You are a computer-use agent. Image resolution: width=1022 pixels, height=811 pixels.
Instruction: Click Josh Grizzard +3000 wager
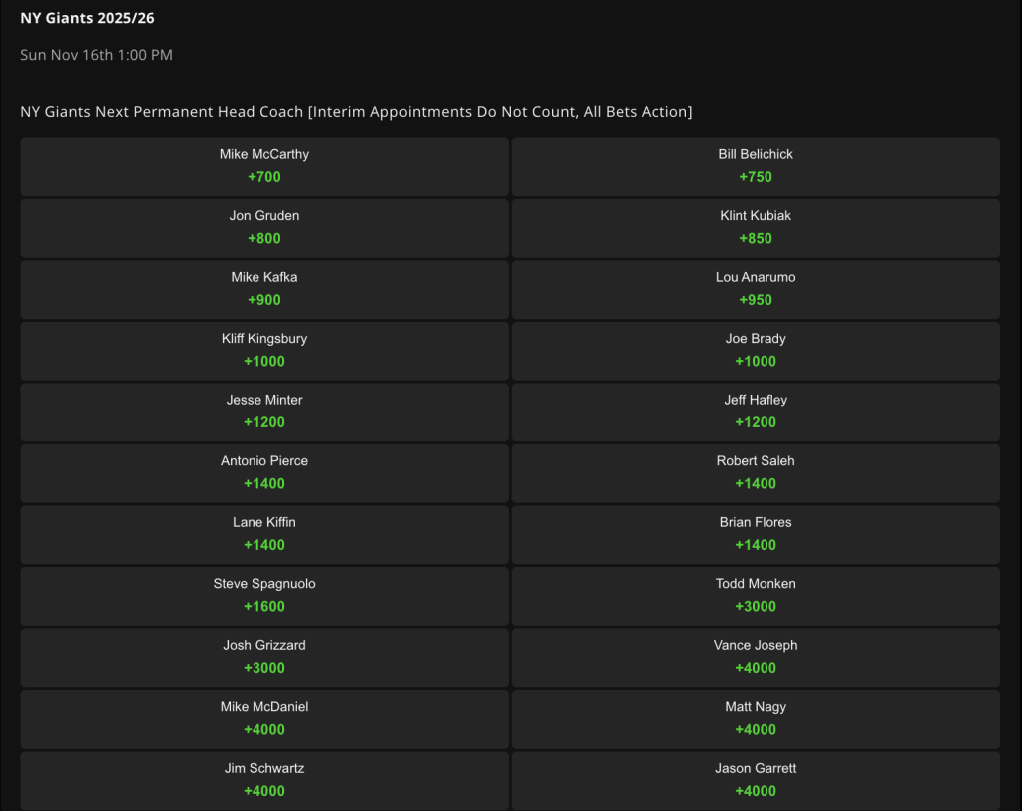point(263,657)
